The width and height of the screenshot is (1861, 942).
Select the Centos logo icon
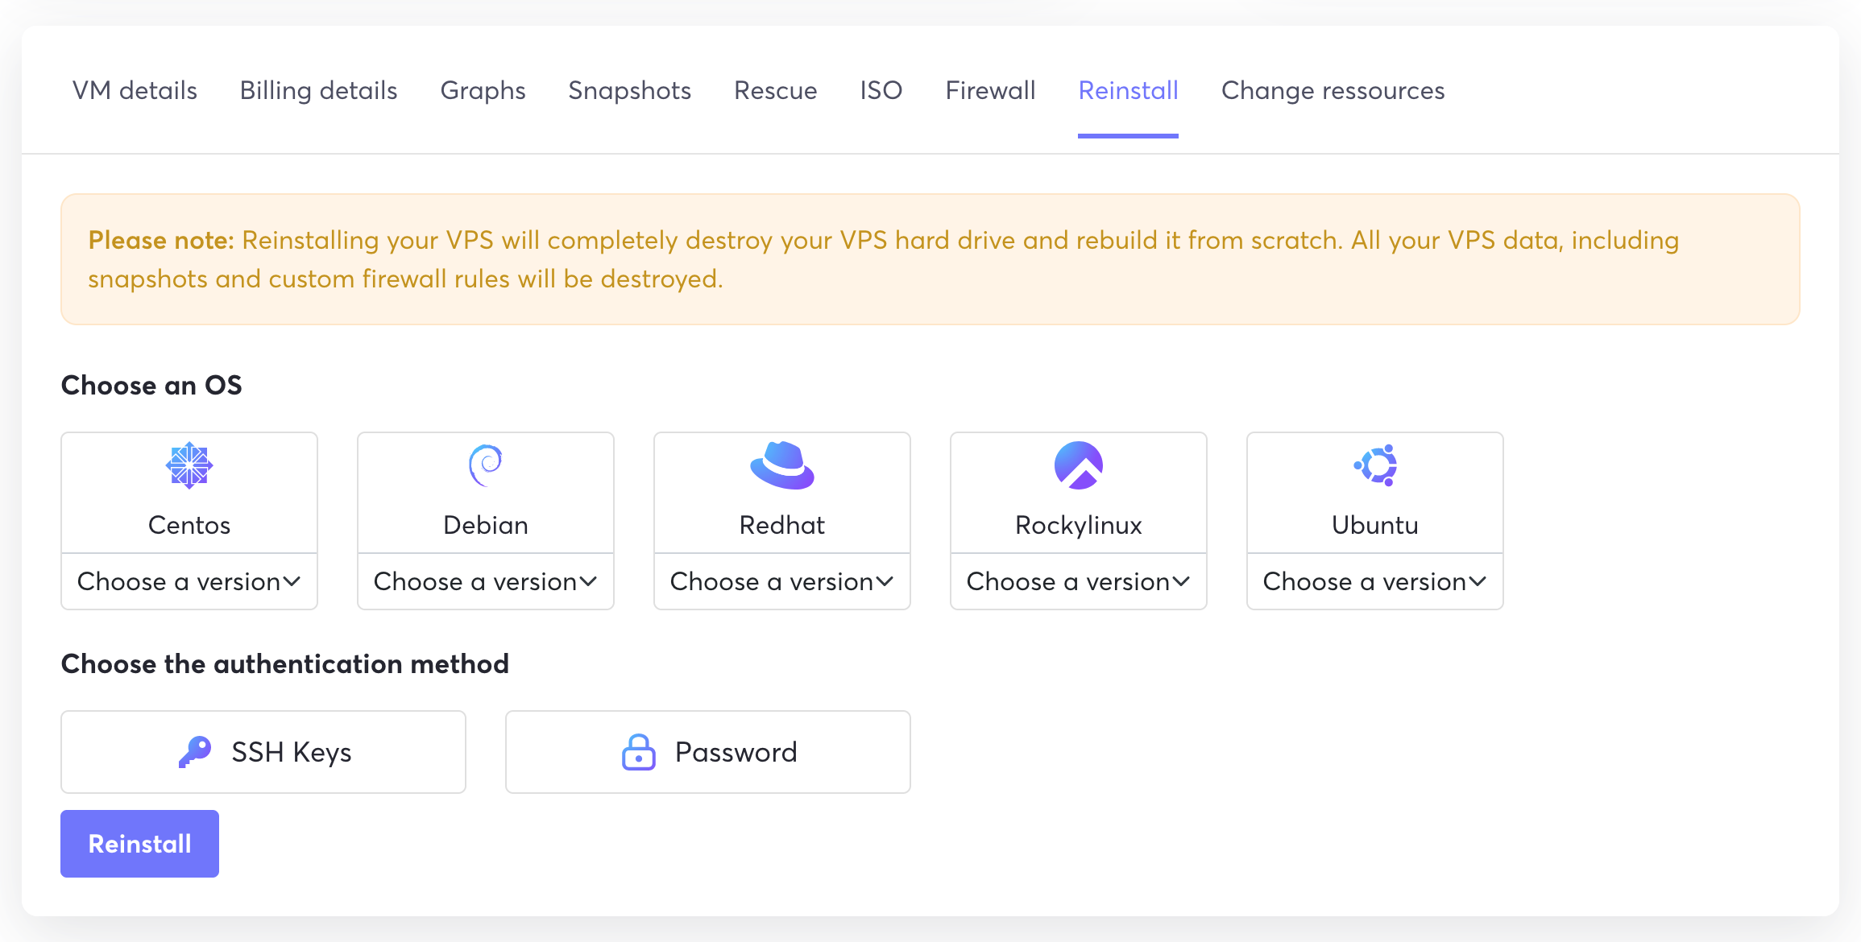189,465
